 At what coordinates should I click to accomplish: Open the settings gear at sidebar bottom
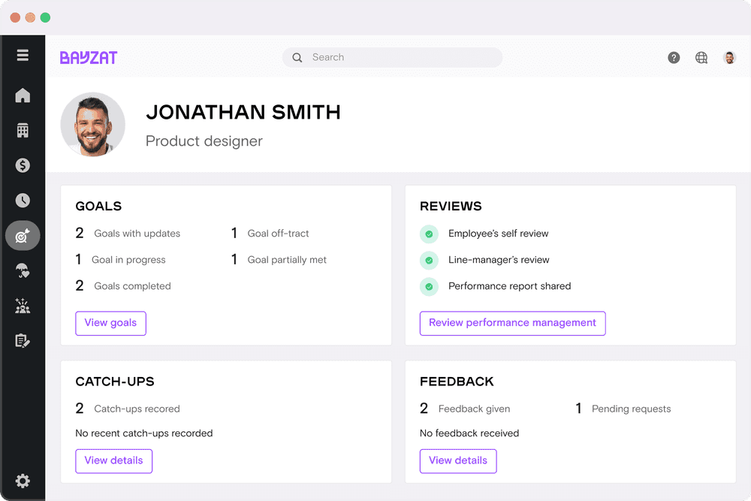(x=23, y=481)
